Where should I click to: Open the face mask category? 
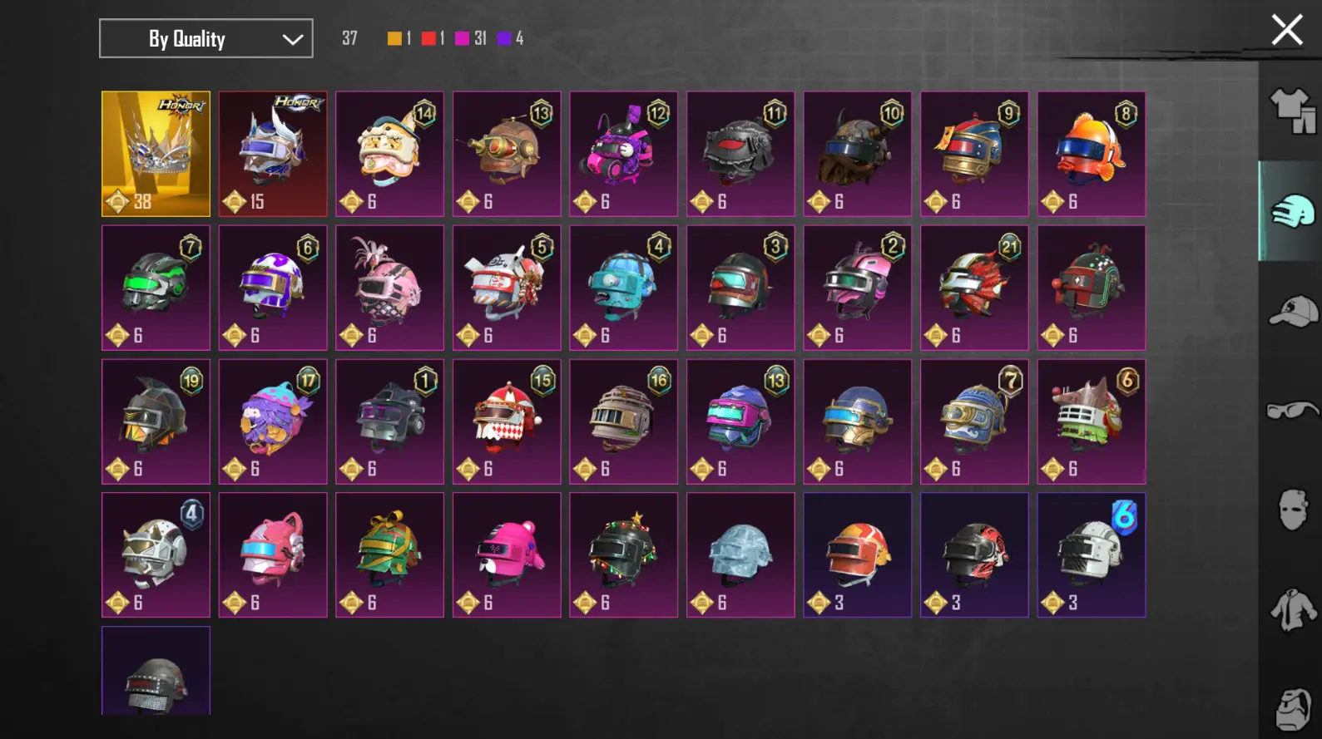pos(1293,509)
